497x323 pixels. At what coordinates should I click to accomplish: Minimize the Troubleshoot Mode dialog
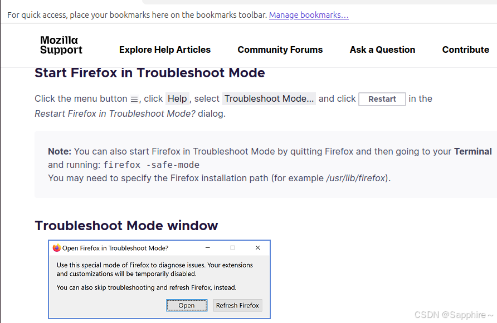click(208, 248)
